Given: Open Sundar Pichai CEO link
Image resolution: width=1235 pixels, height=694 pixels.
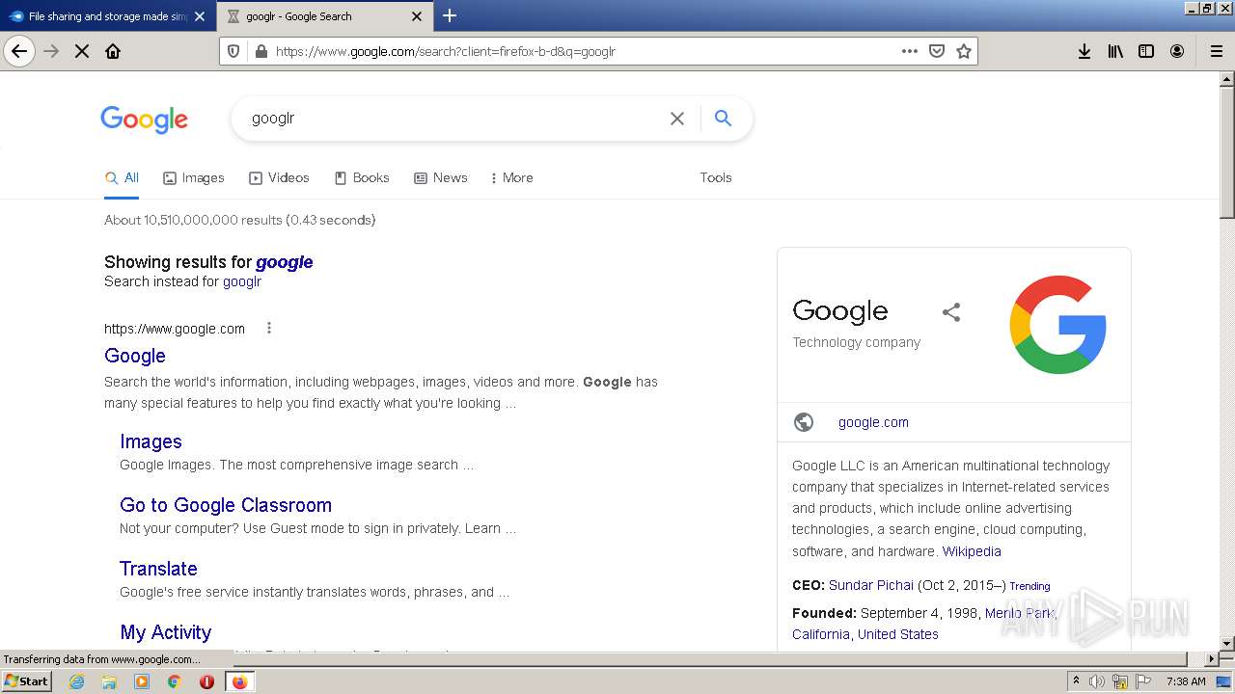Looking at the screenshot, I should (871, 585).
